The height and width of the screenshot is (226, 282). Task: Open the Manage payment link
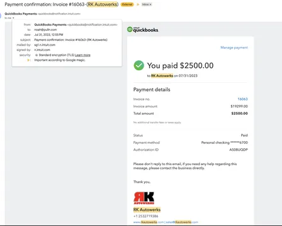(x=234, y=48)
